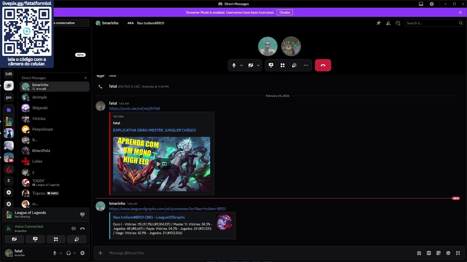This screenshot has width=467, height=262.
Task: Open fatal user status avatar
Action: point(9,253)
